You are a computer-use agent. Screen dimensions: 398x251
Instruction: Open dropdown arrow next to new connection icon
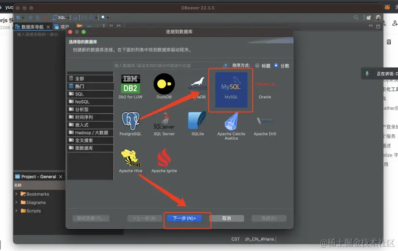click(x=23, y=17)
